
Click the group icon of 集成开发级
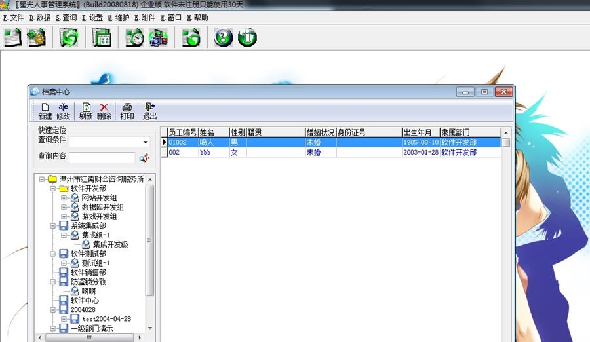pyautogui.click(x=86, y=244)
